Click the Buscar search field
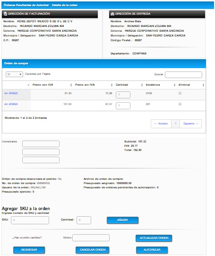Viewport: 215px width, 256px height. tap(183, 75)
